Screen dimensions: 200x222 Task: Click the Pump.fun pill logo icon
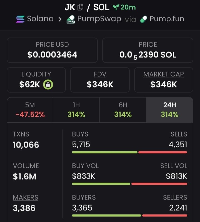click(x=143, y=19)
